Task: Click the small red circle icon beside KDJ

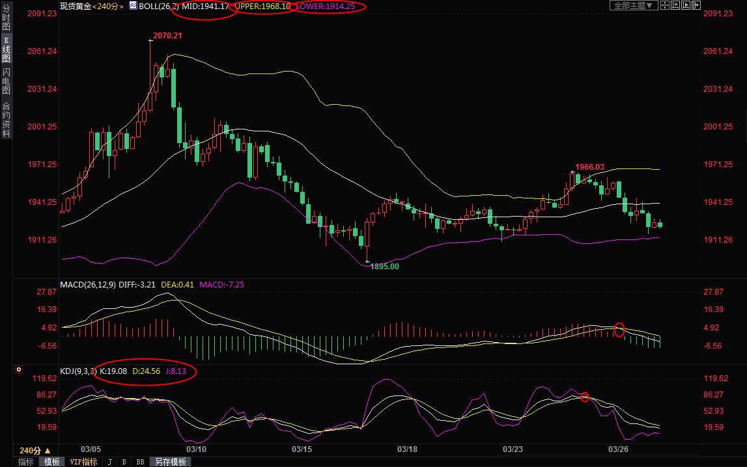Action: tap(19, 369)
